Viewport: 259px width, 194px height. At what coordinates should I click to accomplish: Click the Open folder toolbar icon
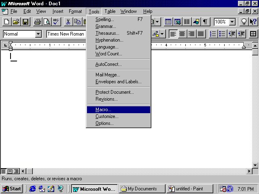16,22
